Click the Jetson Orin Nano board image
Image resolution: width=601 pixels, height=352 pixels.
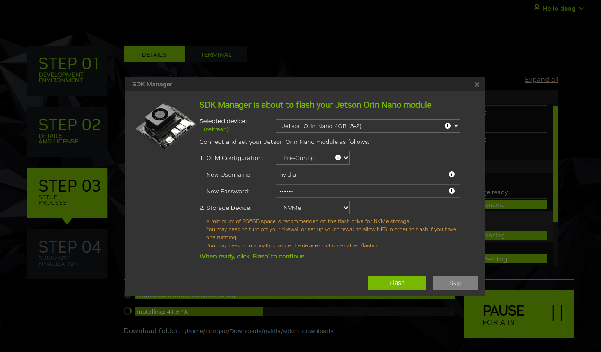(x=165, y=126)
